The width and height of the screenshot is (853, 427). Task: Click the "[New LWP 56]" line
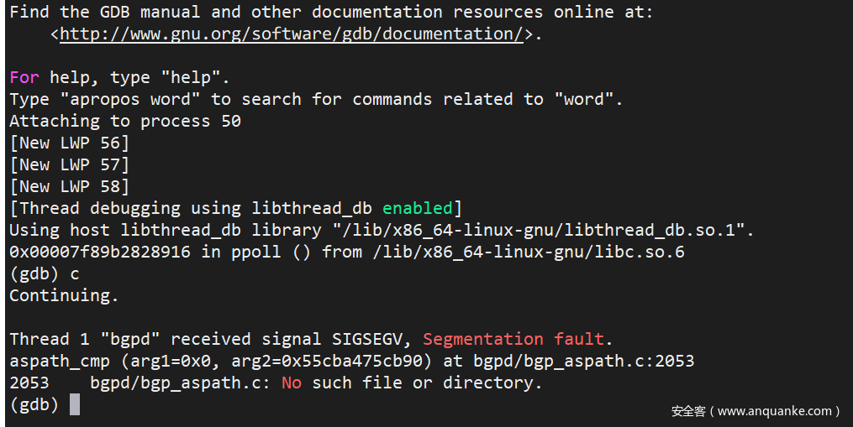point(69,143)
